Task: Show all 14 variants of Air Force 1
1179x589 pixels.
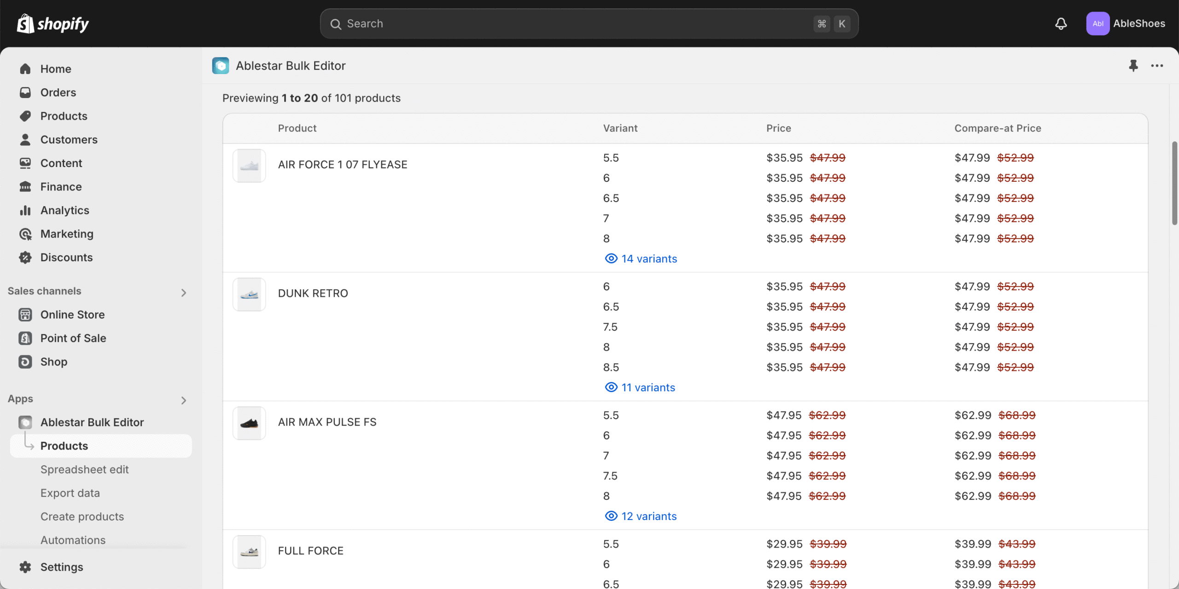Action: coord(641,259)
